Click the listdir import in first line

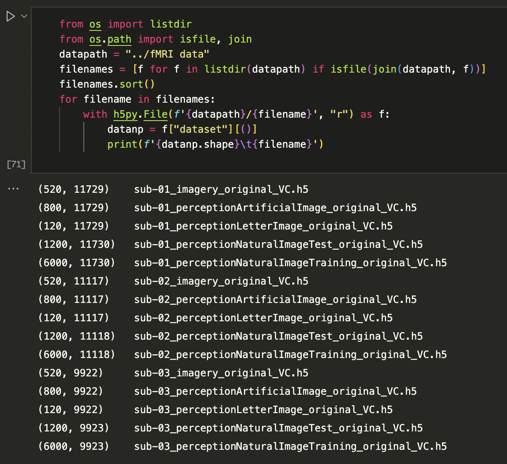[x=171, y=24]
